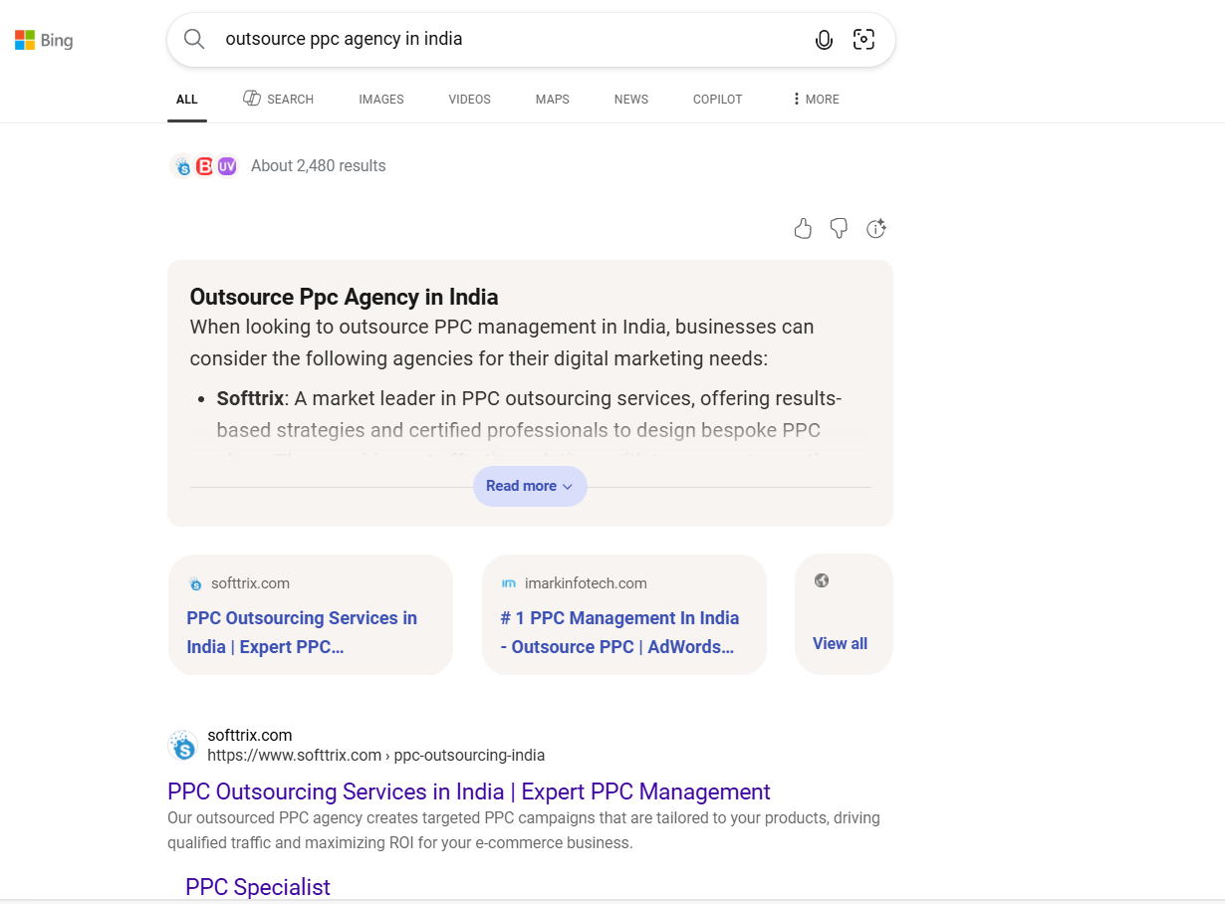Like the answer with thumbs up
Viewport: 1225px width, 904px height.
803,229
